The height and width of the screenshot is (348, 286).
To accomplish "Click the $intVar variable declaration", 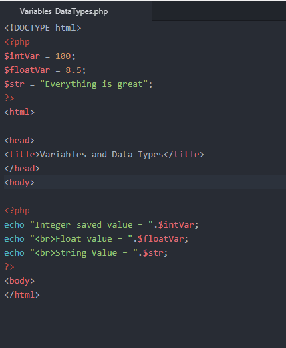I will point(22,56).
